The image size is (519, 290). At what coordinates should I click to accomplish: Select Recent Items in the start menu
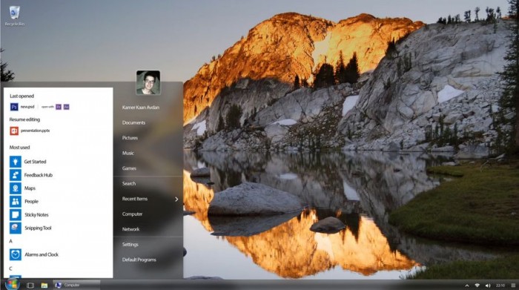tap(135, 199)
